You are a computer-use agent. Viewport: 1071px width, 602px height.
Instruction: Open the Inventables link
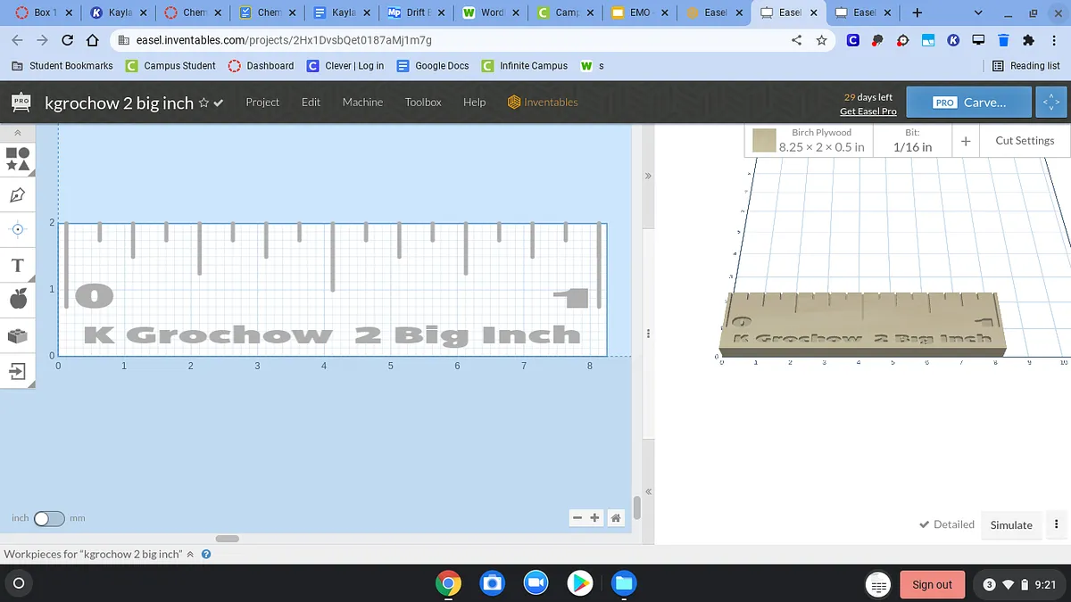click(x=543, y=102)
